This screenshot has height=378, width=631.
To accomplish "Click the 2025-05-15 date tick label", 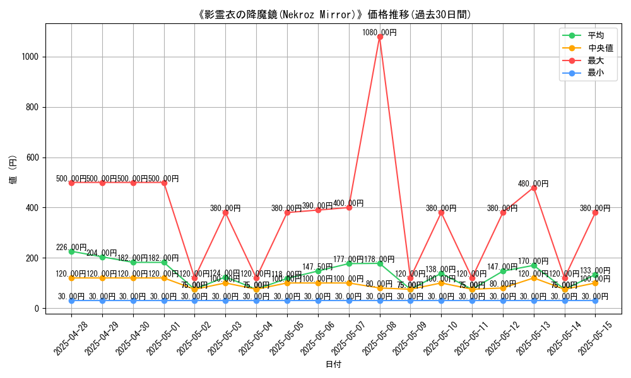I will pyautogui.click(x=595, y=338).
